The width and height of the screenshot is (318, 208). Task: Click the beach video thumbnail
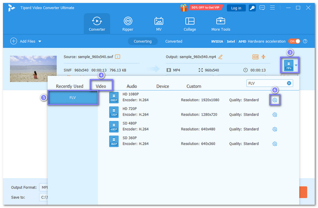point(33,69)
